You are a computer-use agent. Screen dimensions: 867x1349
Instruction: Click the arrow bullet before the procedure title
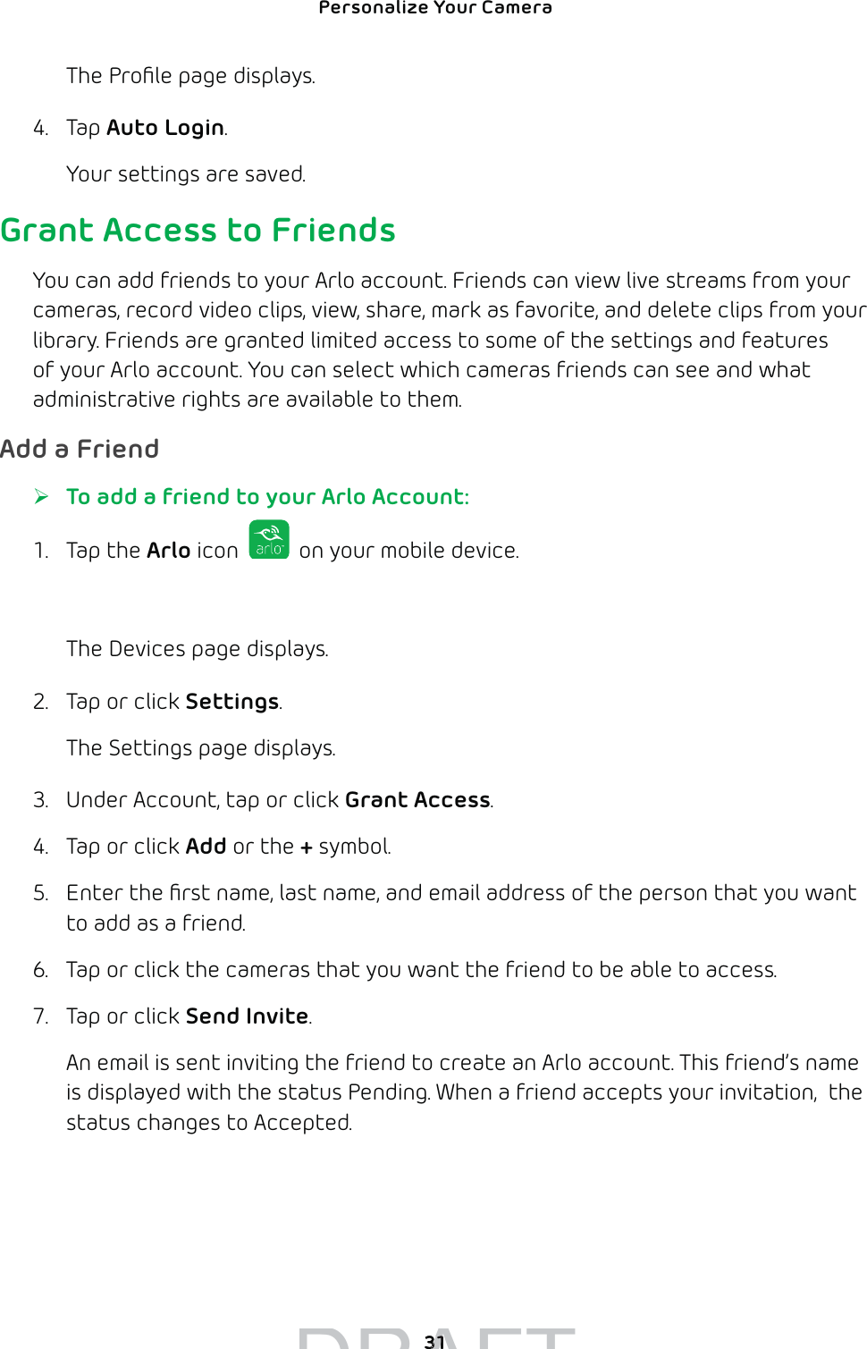(x=41, y=496)
